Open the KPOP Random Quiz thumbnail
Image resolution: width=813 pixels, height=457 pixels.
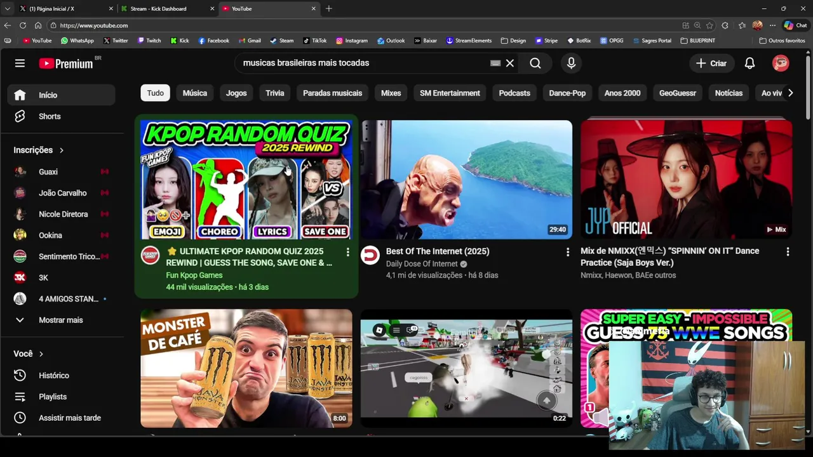[246, 180]
